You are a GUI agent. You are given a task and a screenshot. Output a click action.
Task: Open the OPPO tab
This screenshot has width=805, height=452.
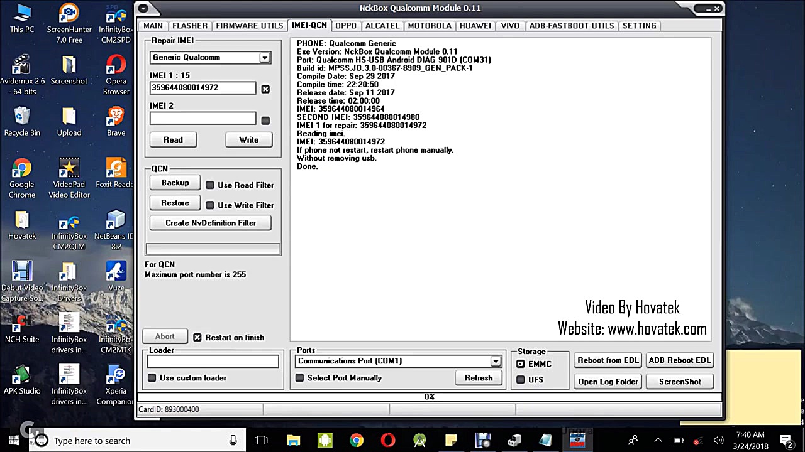click(x=346, y=26)
